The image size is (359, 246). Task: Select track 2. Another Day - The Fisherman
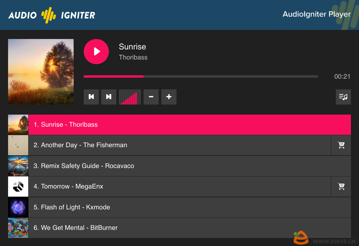179,145
